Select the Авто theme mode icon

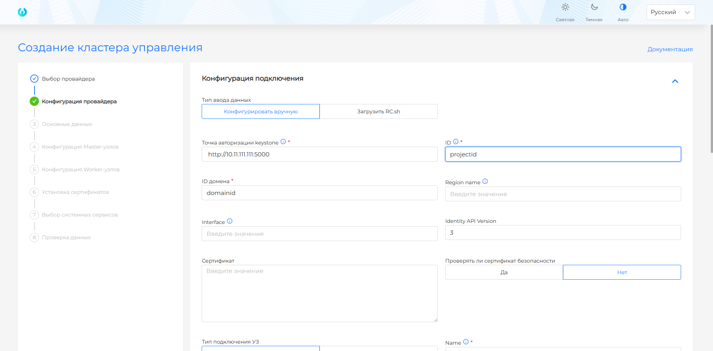click(623, 7)
